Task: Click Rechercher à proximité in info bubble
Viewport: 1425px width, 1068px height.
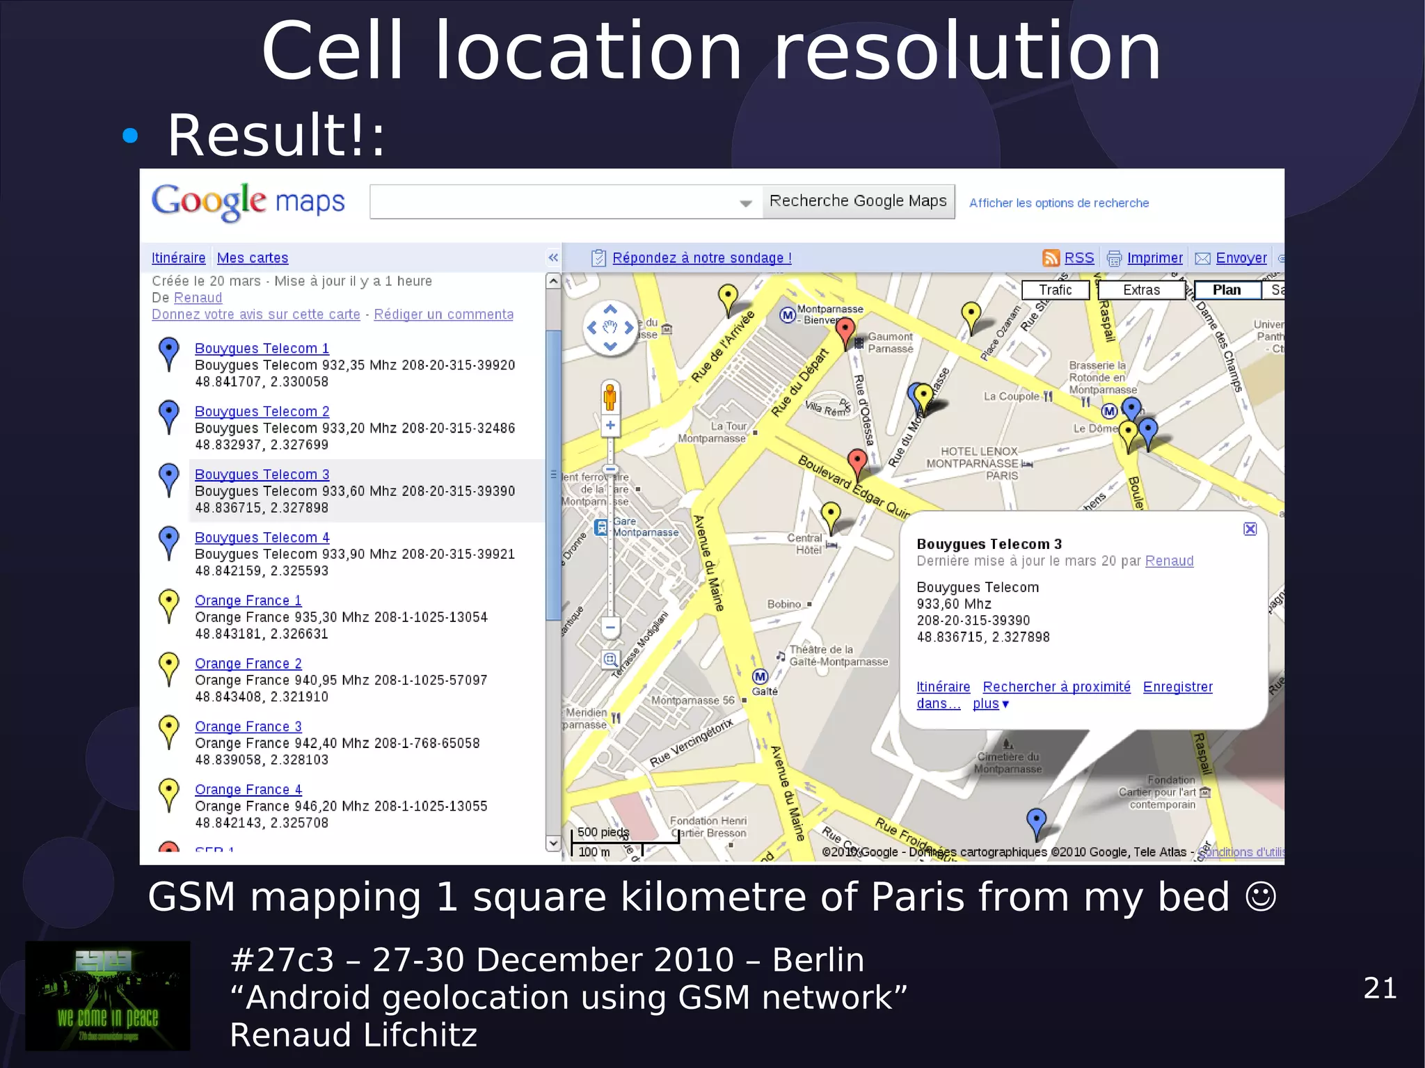Action: [x=1057, y=687]
